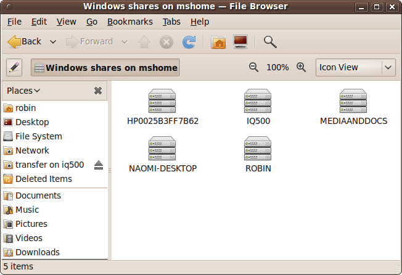This screenshot has height=275, width=402.
Task: Open the Help menu
Action: (200, 22)
